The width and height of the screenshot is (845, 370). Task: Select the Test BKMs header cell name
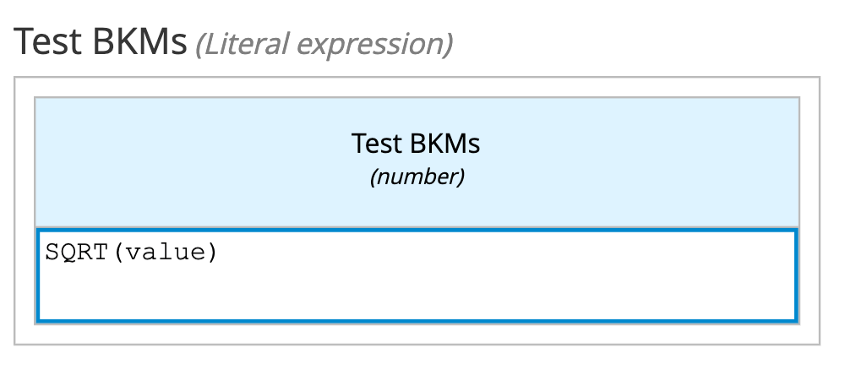tap(416, 144)
